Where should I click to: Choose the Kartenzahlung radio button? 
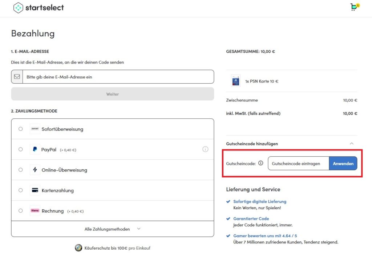point(20,190)
